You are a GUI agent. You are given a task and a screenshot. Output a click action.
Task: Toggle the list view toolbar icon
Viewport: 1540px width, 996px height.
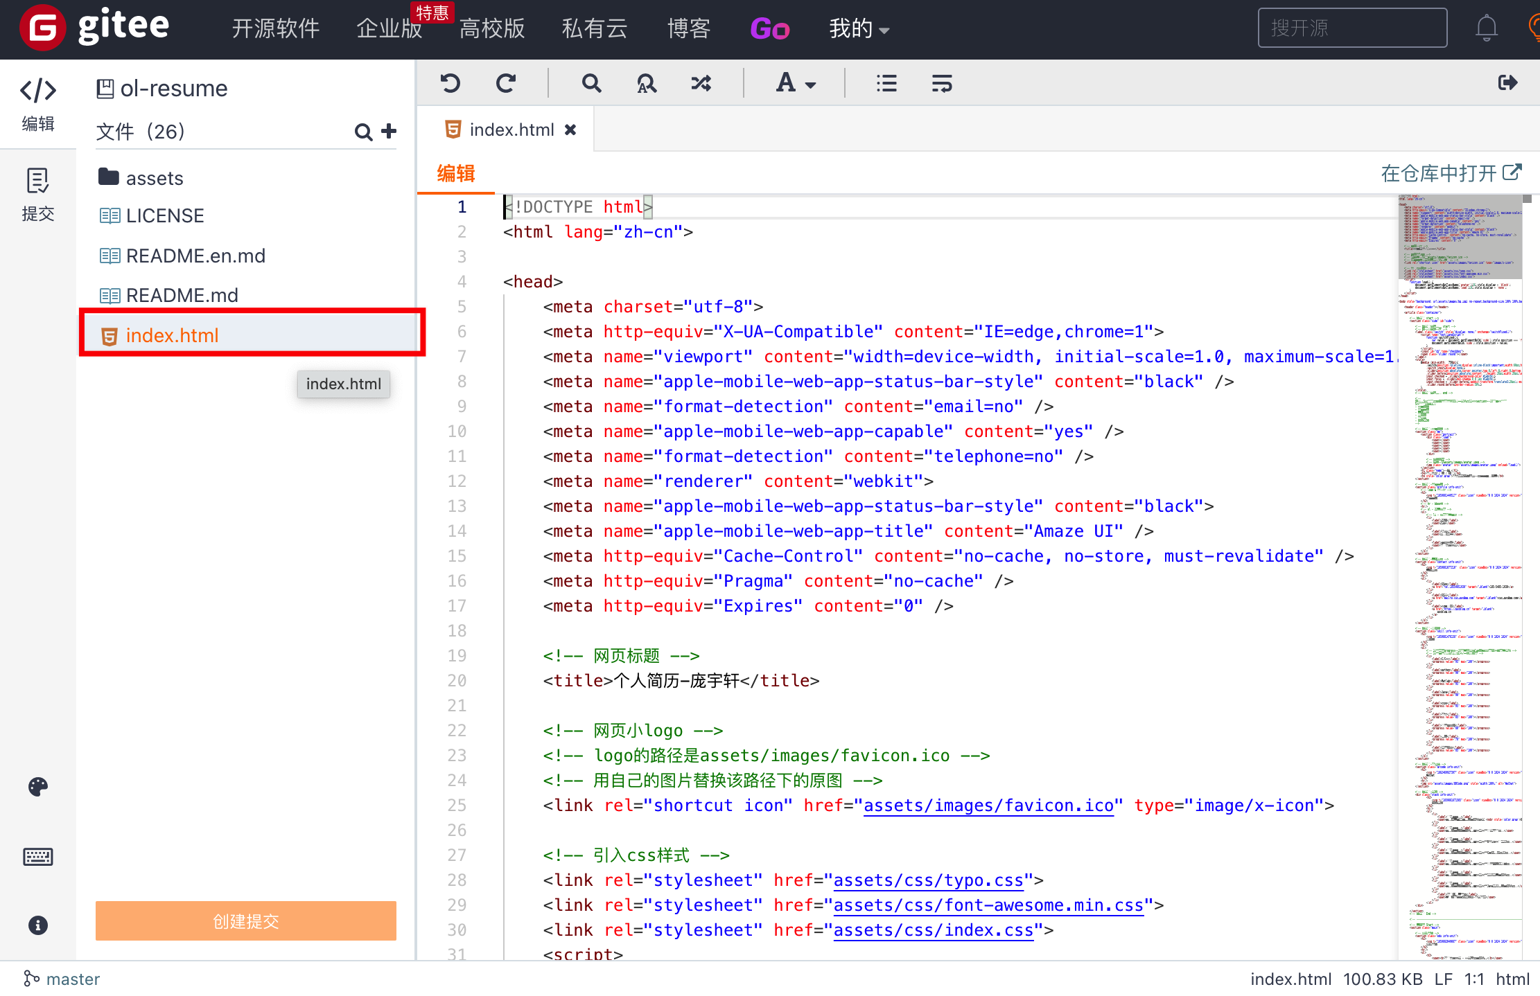[886, 84]
